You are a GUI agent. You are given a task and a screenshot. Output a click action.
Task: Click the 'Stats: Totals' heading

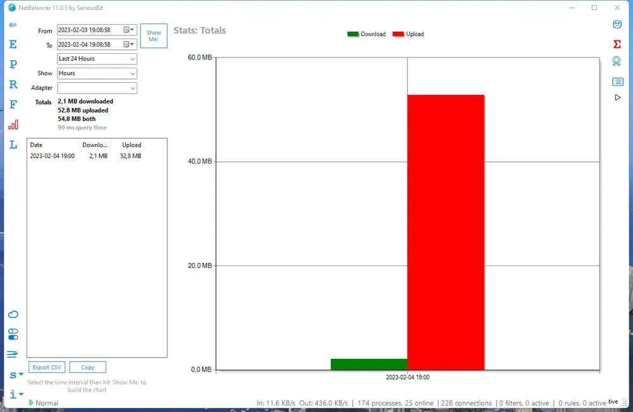click(x=199, y=30)
